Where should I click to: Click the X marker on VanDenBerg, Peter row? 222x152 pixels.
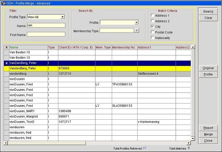tap(6, 63)
